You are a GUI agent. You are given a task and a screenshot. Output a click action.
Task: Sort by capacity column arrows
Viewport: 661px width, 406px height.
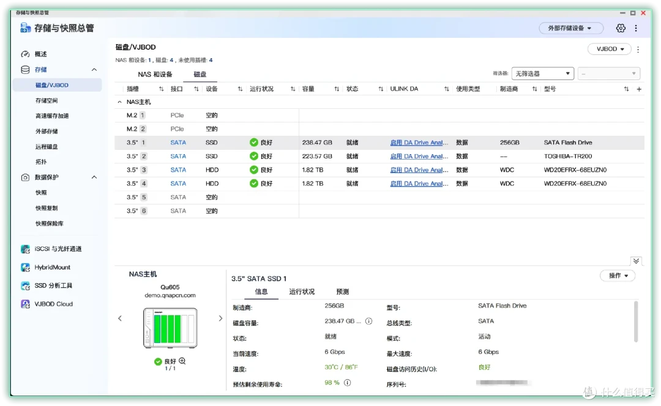coord(337,89)
